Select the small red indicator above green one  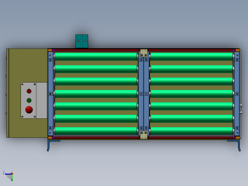click(x=29, y=91)
